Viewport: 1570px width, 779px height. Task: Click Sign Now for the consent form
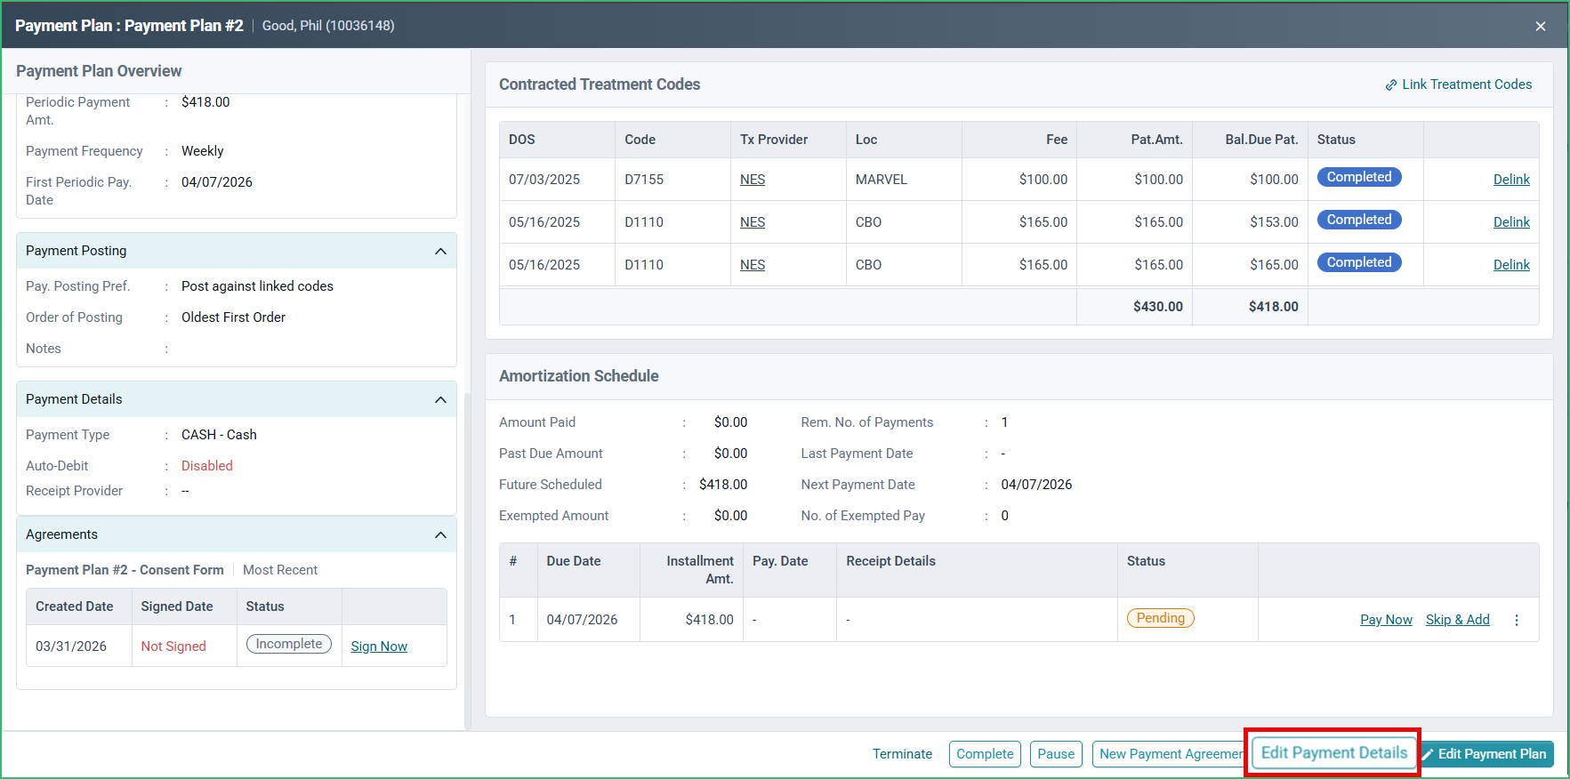coord(379,646)
